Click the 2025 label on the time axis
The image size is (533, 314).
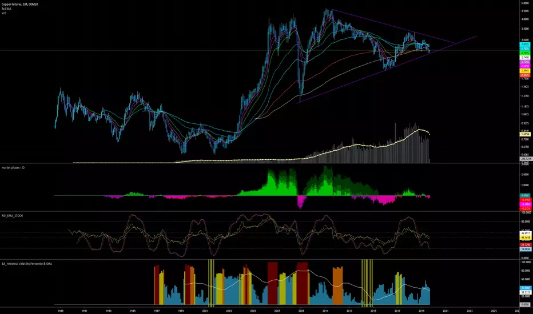click(494, 311)
